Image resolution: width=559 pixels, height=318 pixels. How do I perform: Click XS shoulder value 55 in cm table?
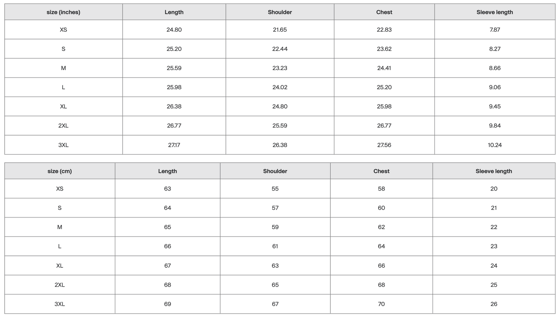[x=275, y=189]
